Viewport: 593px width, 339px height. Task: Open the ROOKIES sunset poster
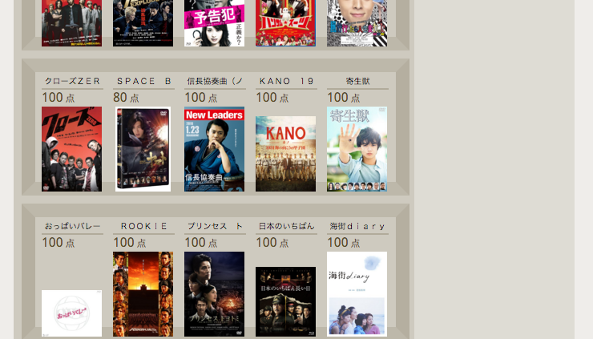click(x=143, y=294)
